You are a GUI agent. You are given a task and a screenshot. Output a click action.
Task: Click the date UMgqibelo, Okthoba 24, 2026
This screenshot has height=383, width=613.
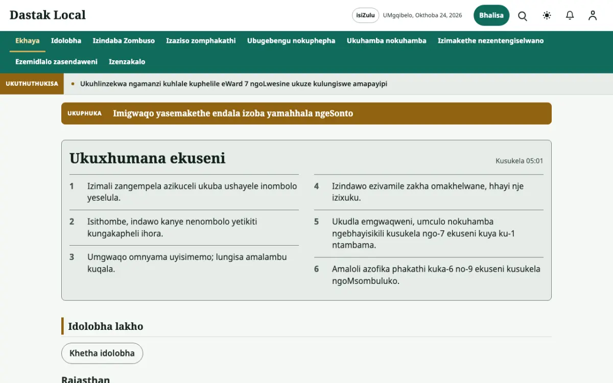coord(422,15)
